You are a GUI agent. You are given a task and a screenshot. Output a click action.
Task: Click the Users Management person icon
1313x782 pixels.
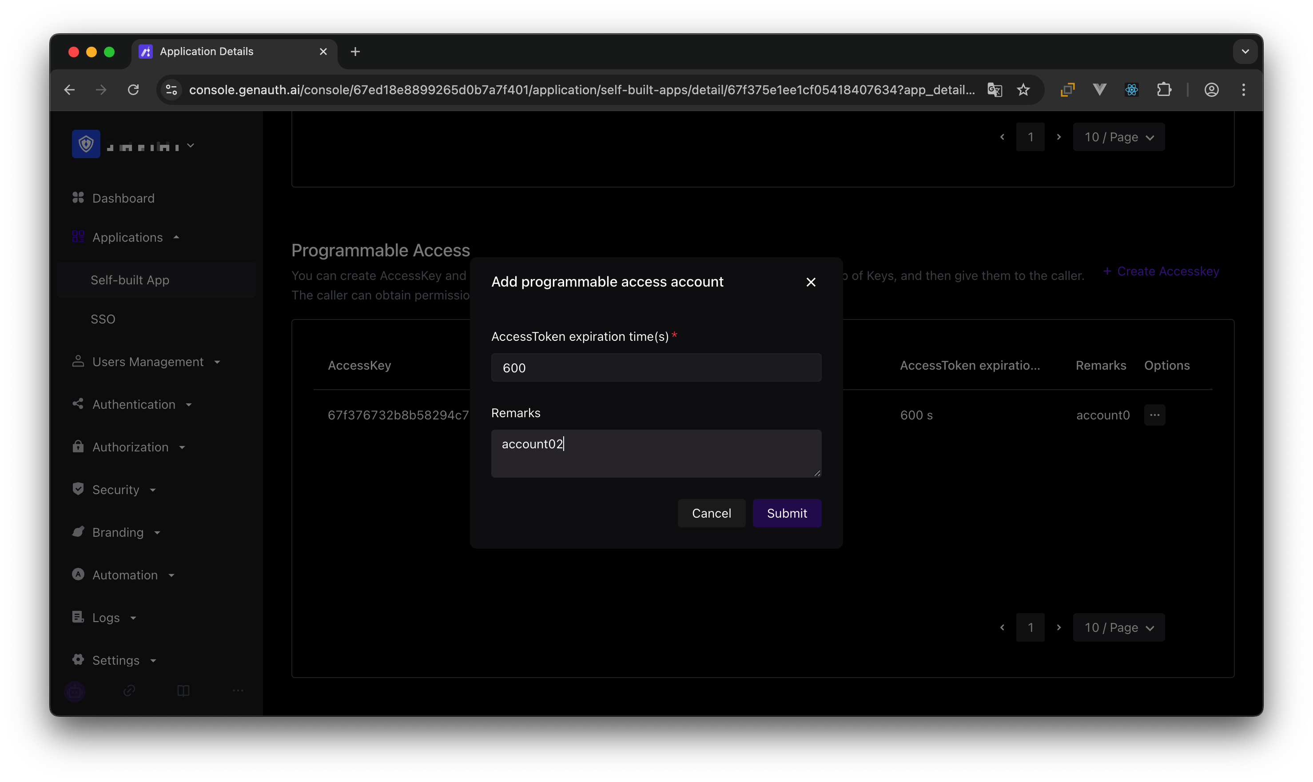pyautogui.click(x=78, y=361)
